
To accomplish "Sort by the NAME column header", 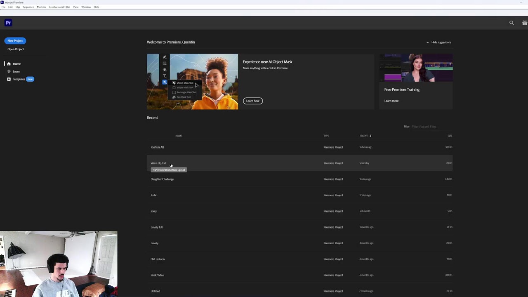I will point(179,136).
